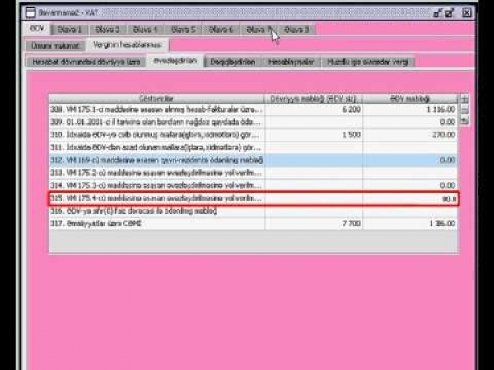This screenshot has height=370, width=494.
Task: Select highlighted row 312 VM 169-cu maddə
Action: point(156,160)
